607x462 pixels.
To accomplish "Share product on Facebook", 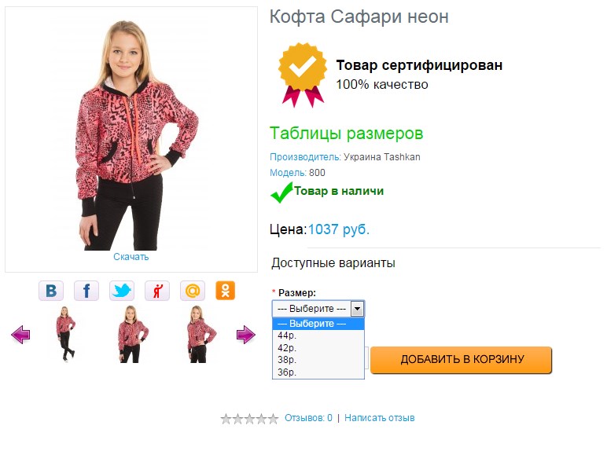I will 86,291.
